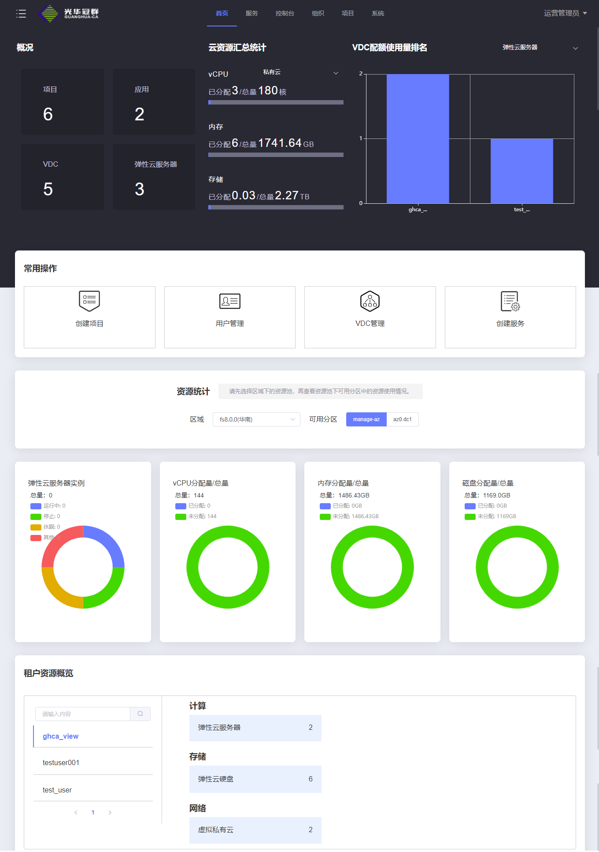Click the Guanghua-CA logo

click(x=69, y=14)
